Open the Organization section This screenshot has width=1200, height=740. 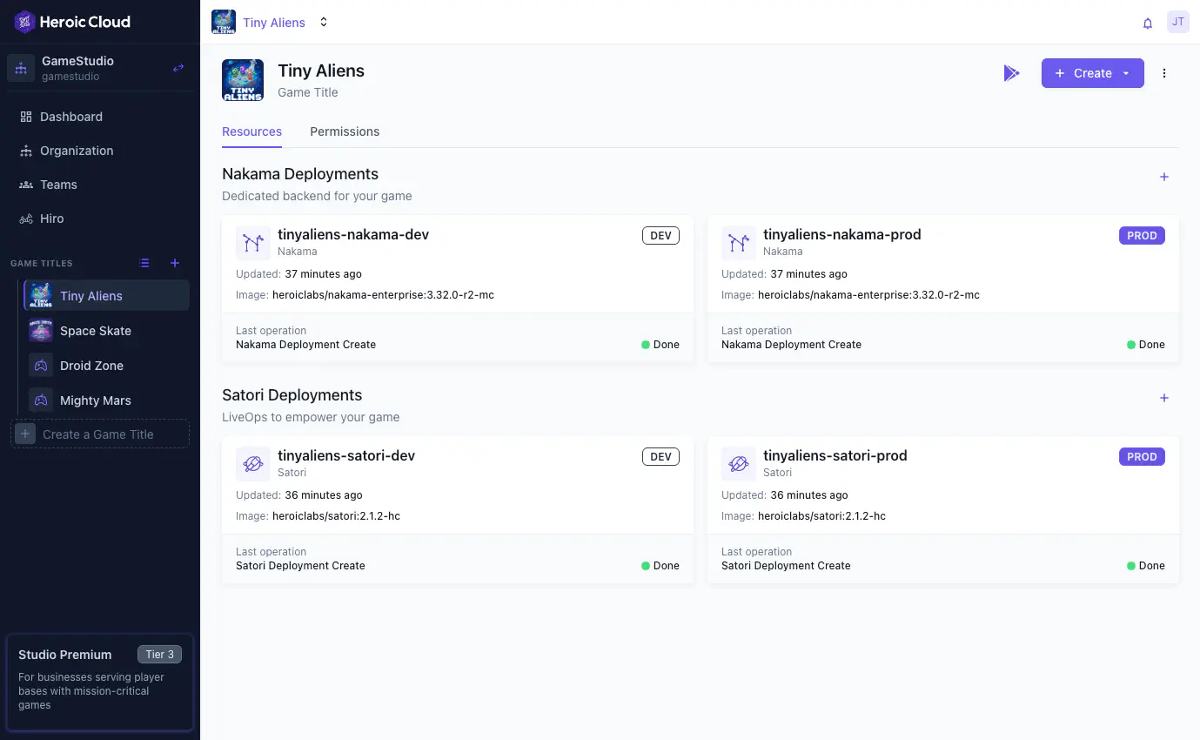tap(77, 150)
